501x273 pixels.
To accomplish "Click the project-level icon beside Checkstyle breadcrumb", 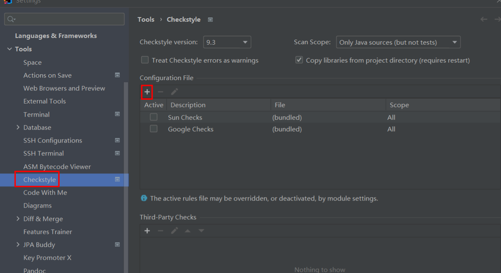I will click(210, 20).
